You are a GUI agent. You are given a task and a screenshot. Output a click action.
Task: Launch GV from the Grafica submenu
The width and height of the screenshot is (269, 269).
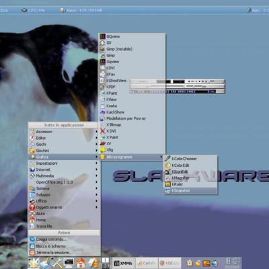tap(132, 42)
